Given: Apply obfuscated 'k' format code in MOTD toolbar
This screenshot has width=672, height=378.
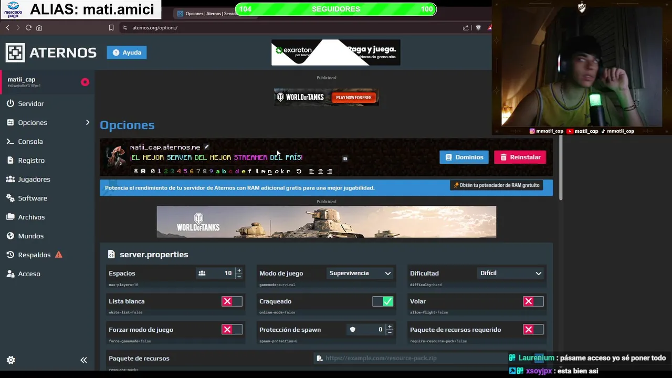Looking at the screenshot, I should 282,171.
